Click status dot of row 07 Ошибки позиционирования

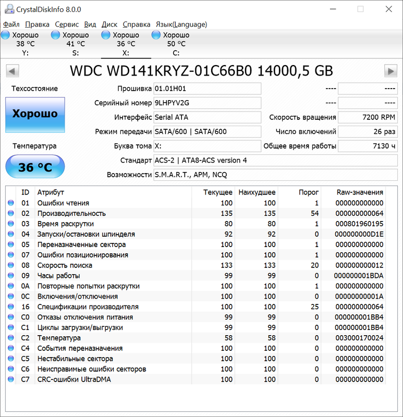(11, 255)
